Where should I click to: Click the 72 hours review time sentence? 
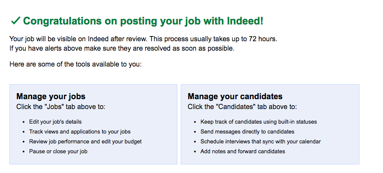click(x=144, y=39)
